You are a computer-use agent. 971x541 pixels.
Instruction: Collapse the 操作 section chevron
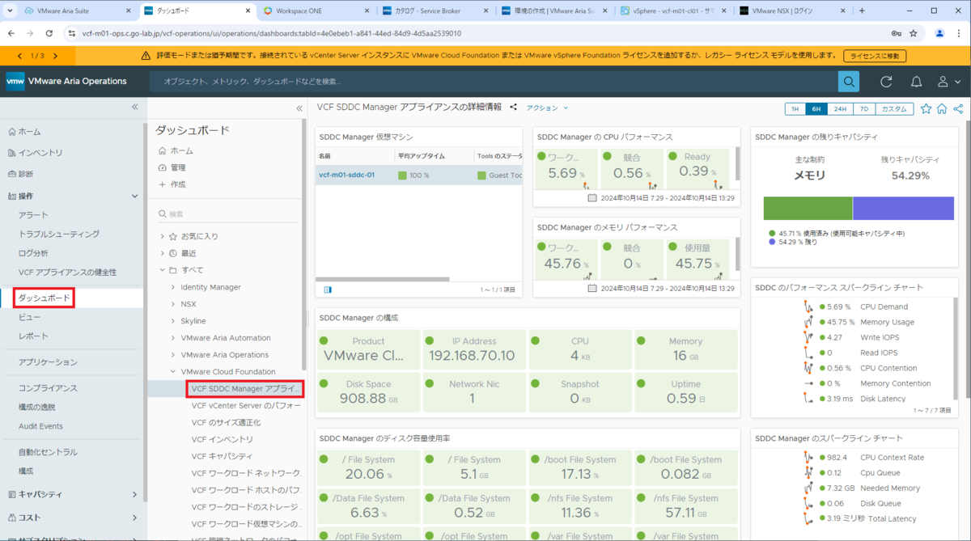[134, 196]
